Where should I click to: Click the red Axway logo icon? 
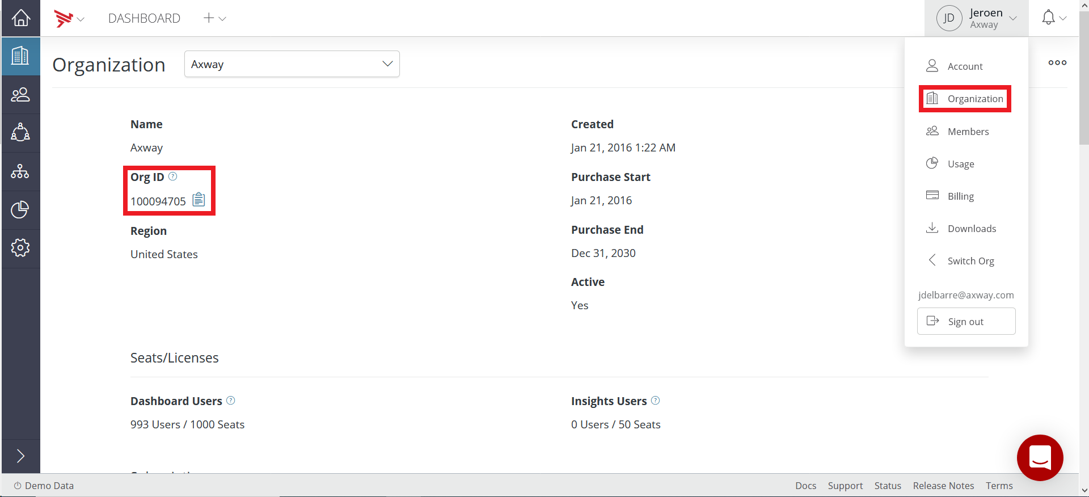63,18
